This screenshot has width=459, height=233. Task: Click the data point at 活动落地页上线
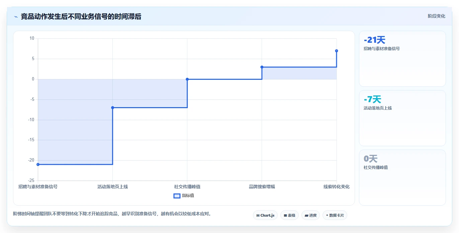tap(112, 107)
